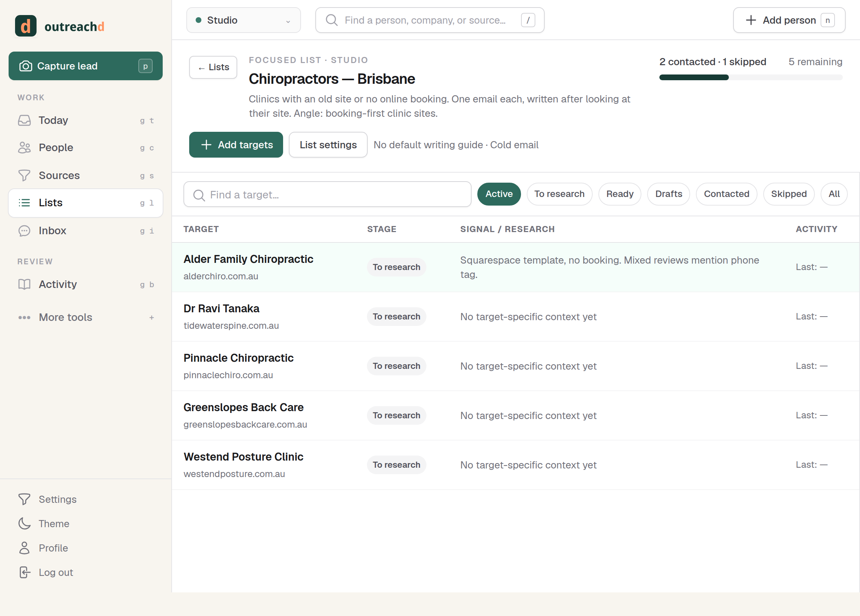Screen dimensions: 860x616
Task: Click the Theme moon icon
Action: [24, 524]
